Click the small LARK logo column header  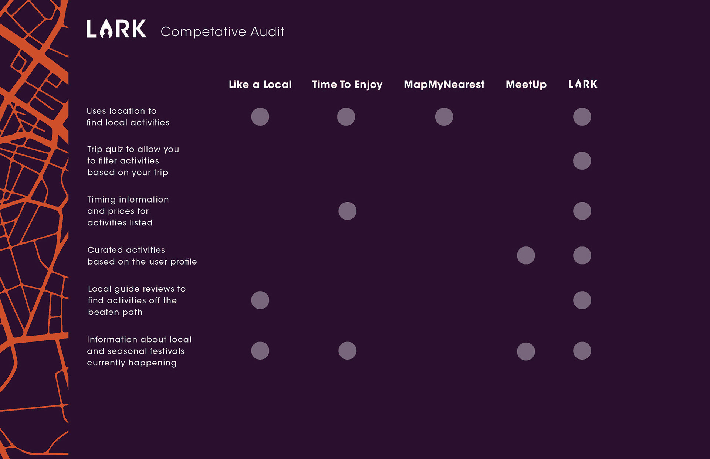click(583, 84)
